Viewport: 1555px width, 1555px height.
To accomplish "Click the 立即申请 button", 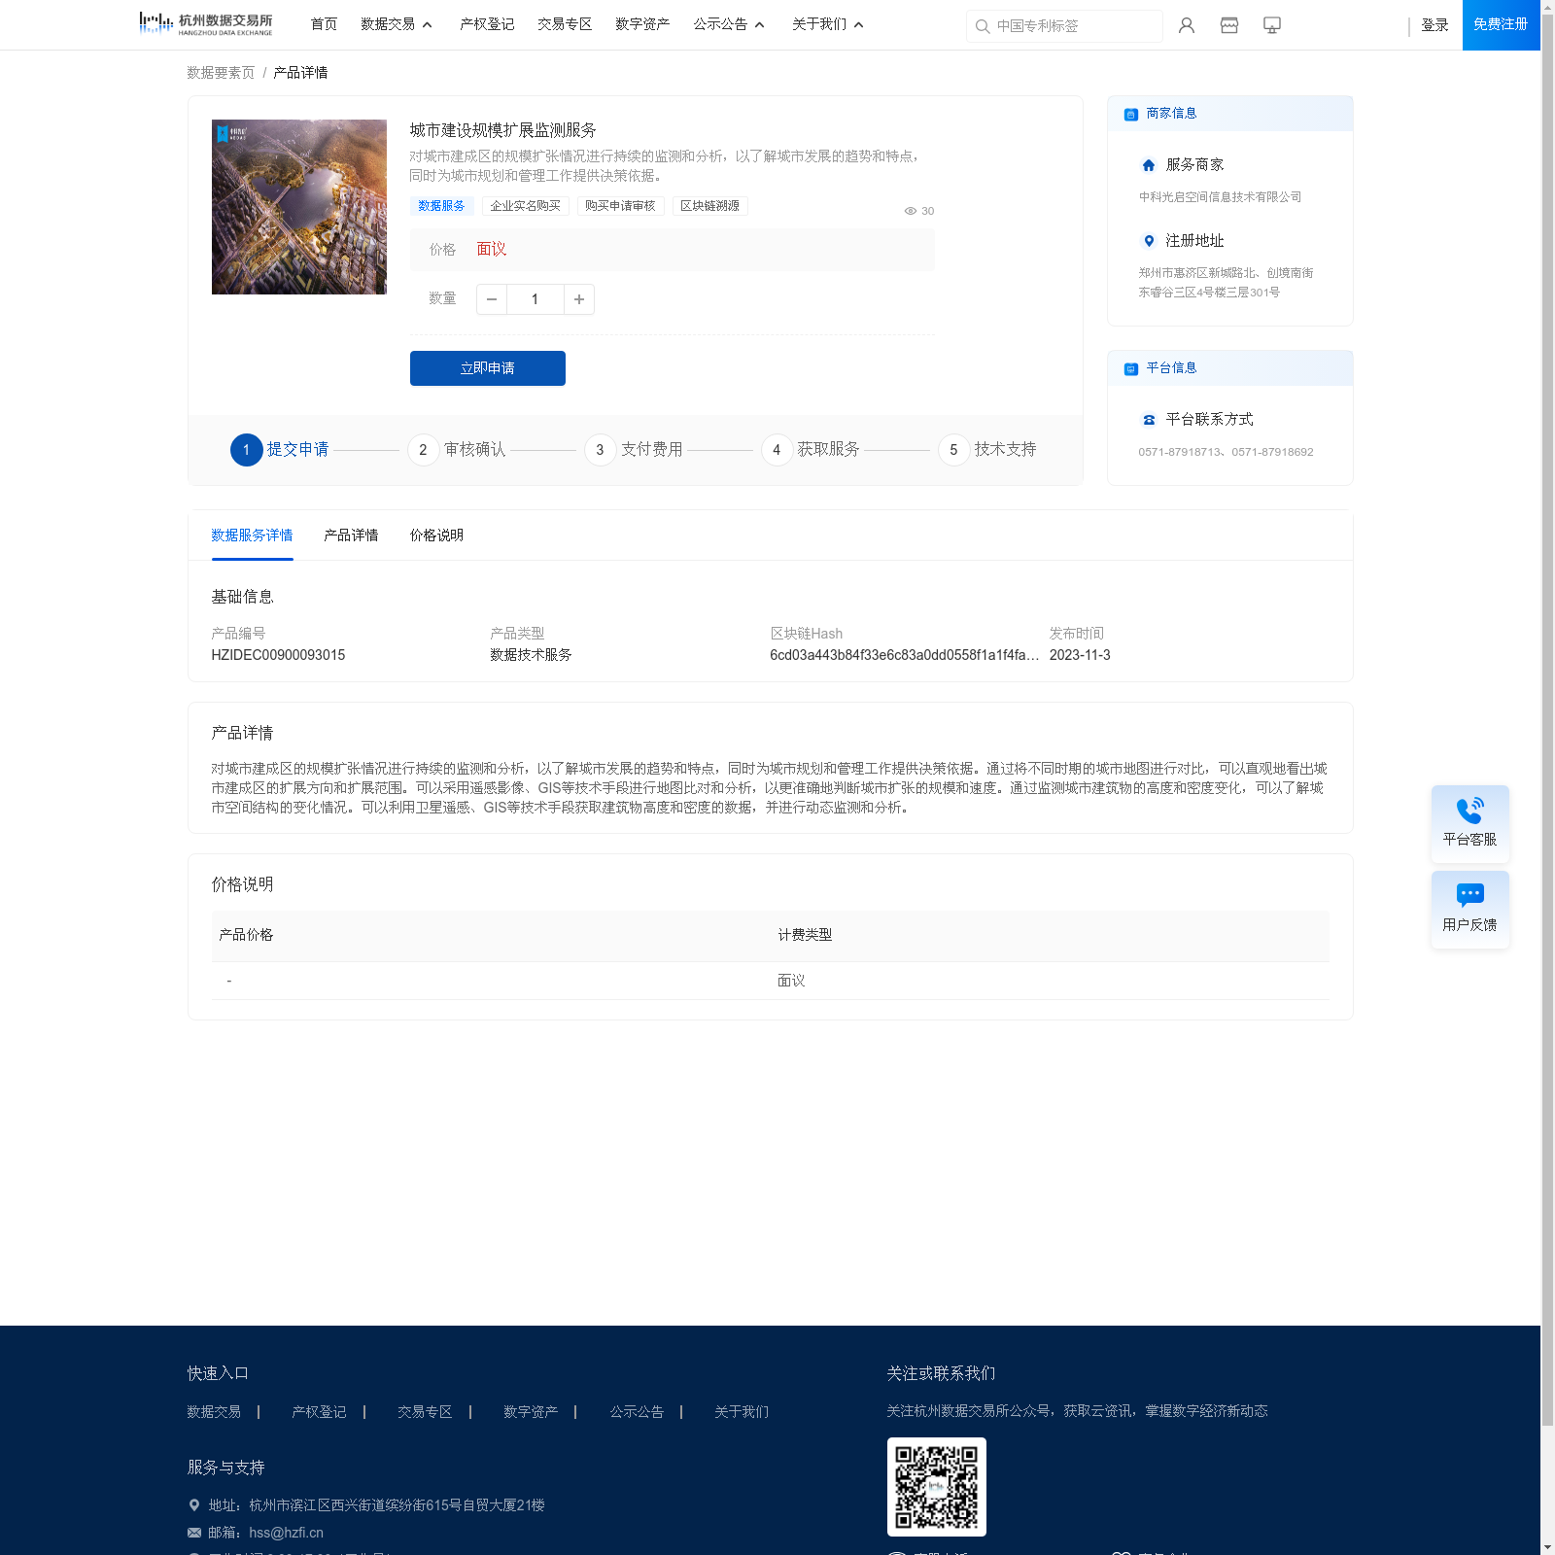I will 488,368.
